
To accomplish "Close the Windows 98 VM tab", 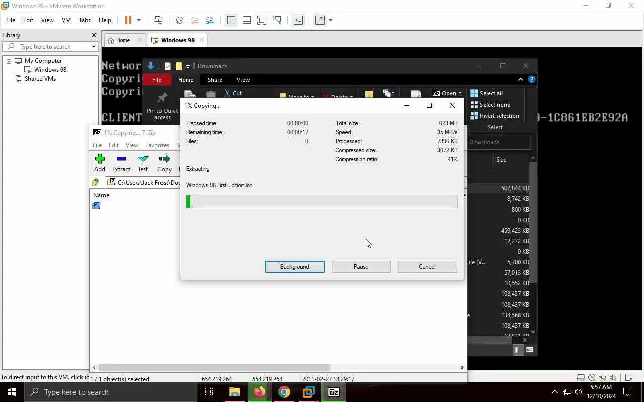I will pyautogui.click(x=202, y=40).
